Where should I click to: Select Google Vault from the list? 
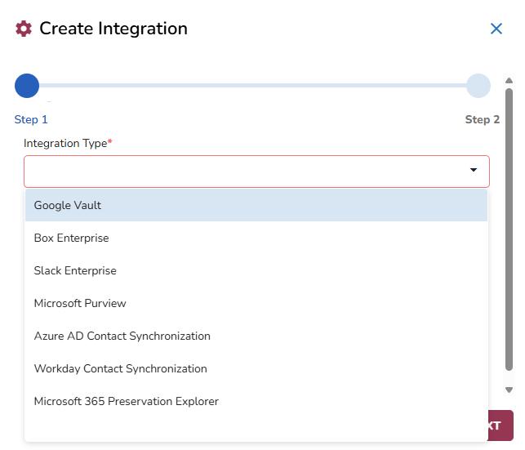point(68,206)
